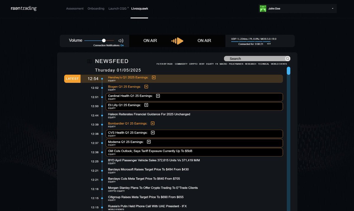This screenshot has width=354, height=211.
Task: Expand Hershey's Q1 2025 Earnings details
Action: pyautogui.click(x=154, y=78)
